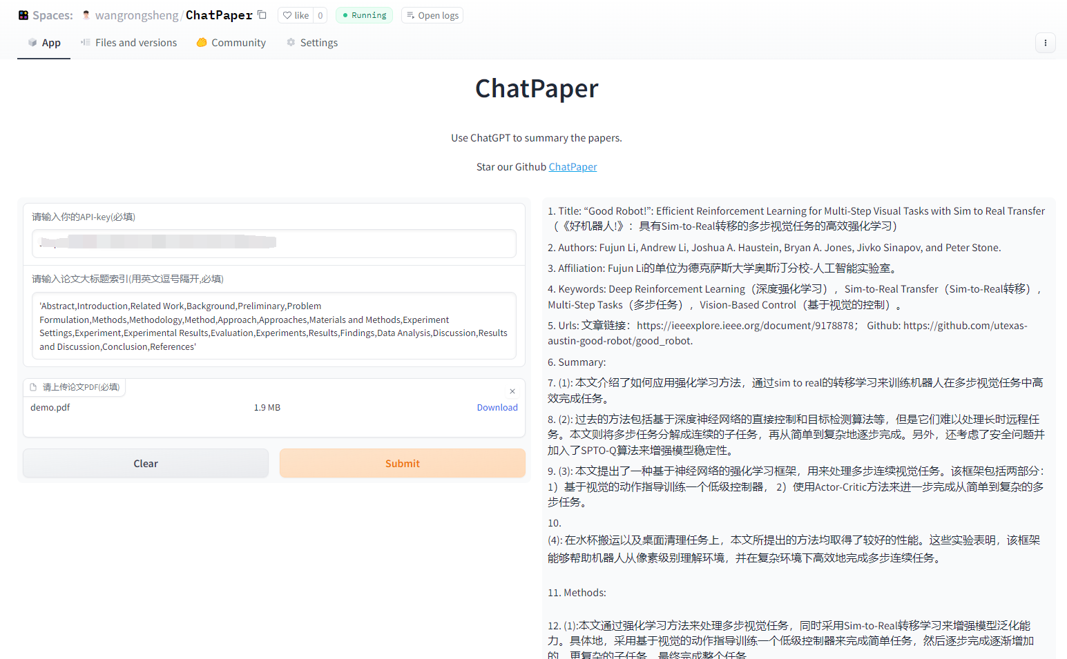Viewport: 1067px width, 659px height.
Task: Go to the Community tab
Action: click(231, 43)
